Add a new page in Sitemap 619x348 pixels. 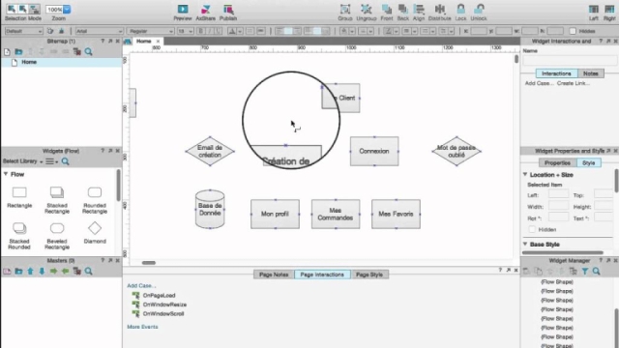[x=7, y=51]
